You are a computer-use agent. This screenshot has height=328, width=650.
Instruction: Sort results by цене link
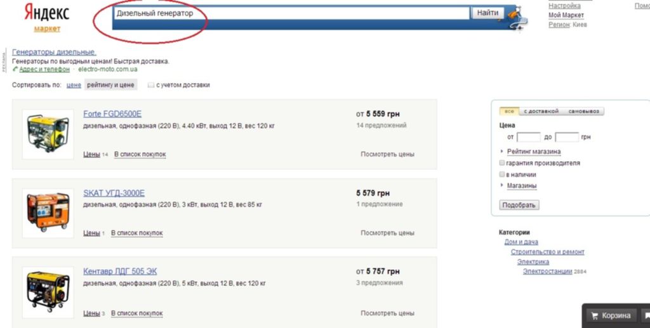point(74,85)
